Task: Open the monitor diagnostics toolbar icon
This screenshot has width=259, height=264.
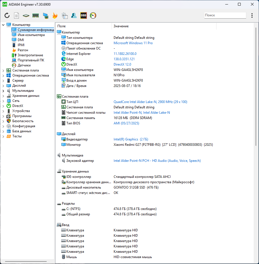Action: click(x=45, y=15)
